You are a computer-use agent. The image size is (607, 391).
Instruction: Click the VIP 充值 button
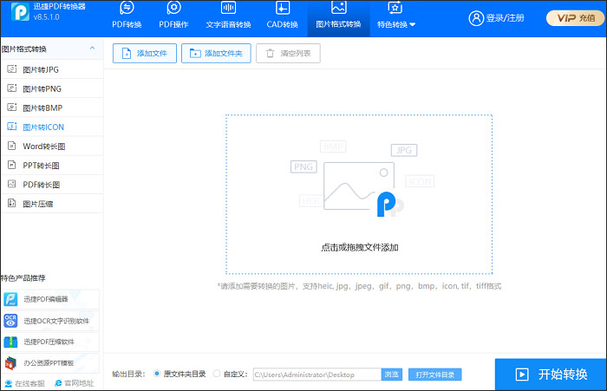coord(575,18)
